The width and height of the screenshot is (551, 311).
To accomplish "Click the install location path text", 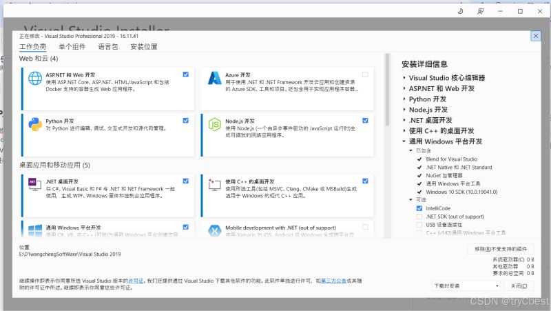I will (x=70, y=254).
